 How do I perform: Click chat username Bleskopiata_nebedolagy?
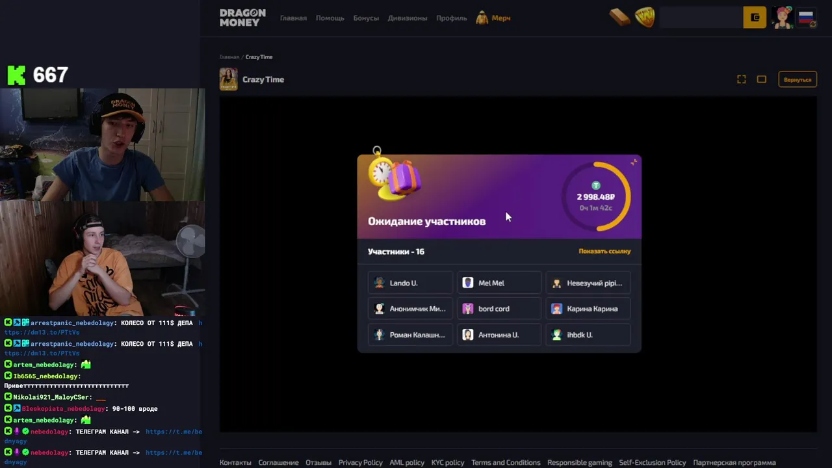[x=63, y=409]
